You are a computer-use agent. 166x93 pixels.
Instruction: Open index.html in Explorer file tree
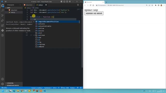coord(14,10)
